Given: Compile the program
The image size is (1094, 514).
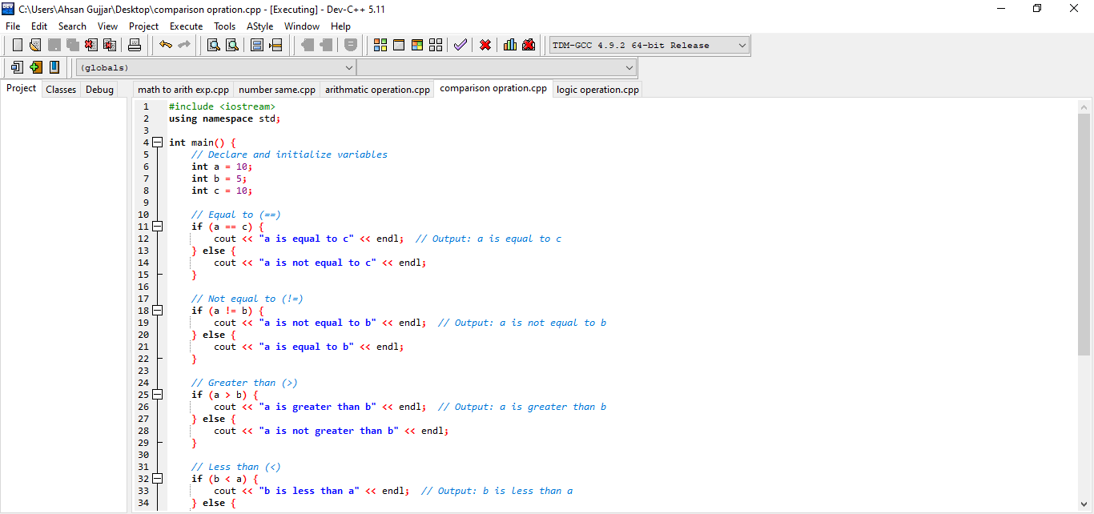Looking at the screenshot, I should pyautogui.click(x=380, y=45).
